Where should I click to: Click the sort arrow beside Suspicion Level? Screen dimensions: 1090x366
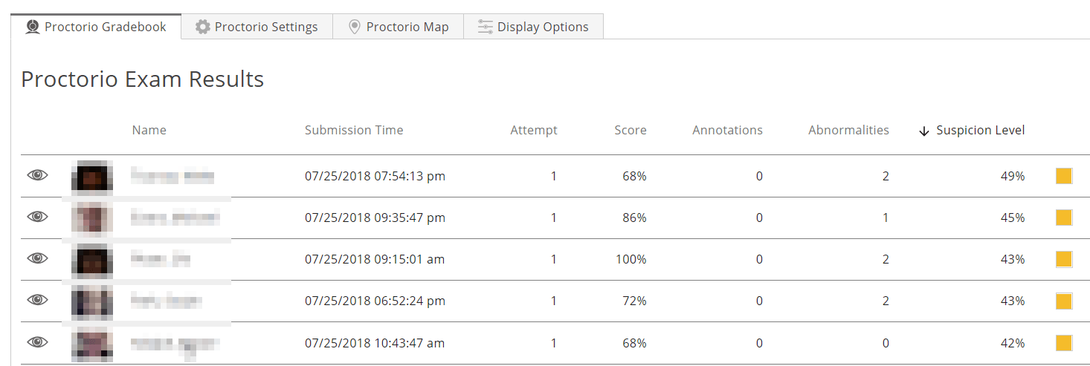[924, 131]
